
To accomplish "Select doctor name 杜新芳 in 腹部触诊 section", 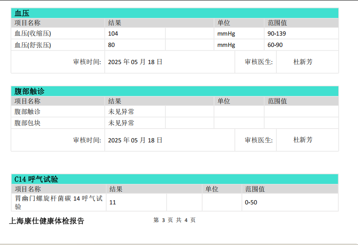I will click(x=303, y=140).
